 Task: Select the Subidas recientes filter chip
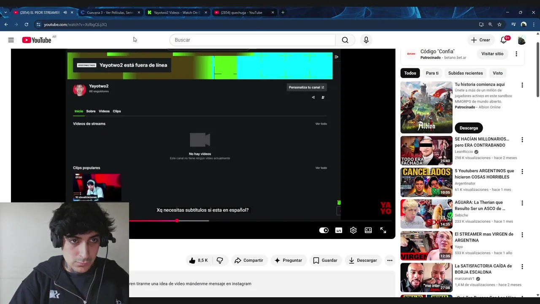click(465, 73)
